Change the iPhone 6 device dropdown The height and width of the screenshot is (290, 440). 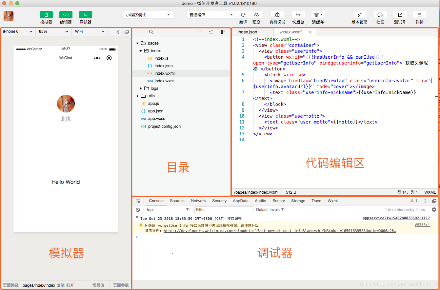click(18, 31)
